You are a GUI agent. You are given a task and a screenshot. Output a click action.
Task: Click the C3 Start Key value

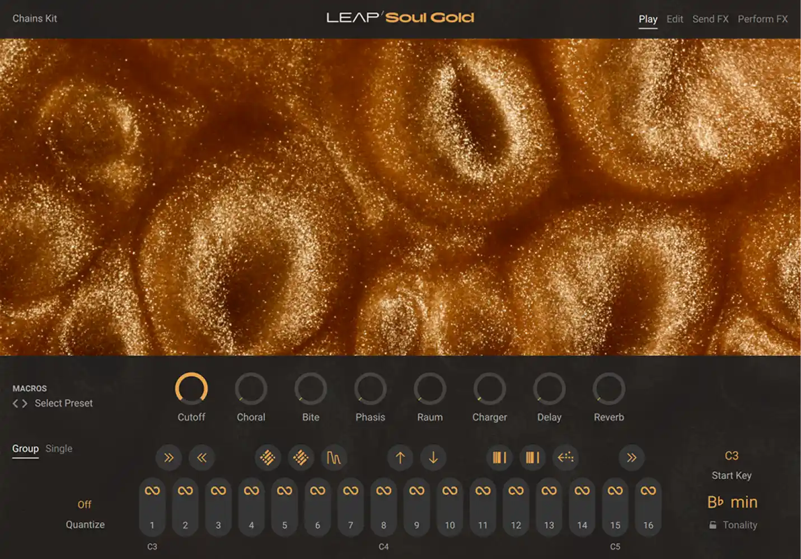731,457
